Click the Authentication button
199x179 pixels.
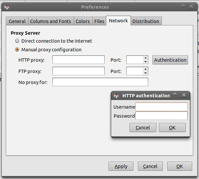click(x=170, y=60)
